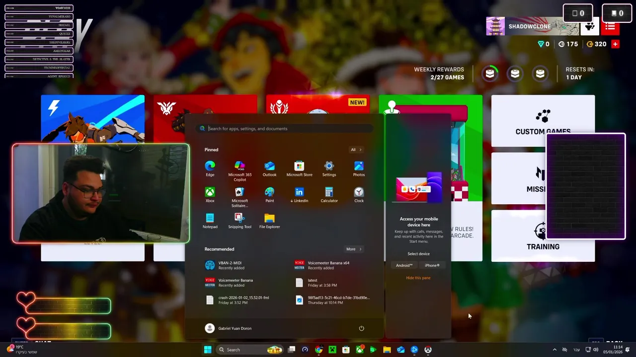Launch Microsoft 365 Copilot pinned app
Screen dimensions: 636x357
239,171
